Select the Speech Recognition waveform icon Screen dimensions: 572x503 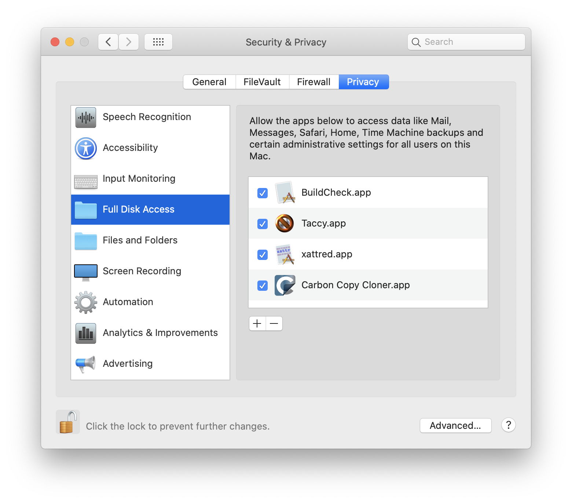(86, 117)
